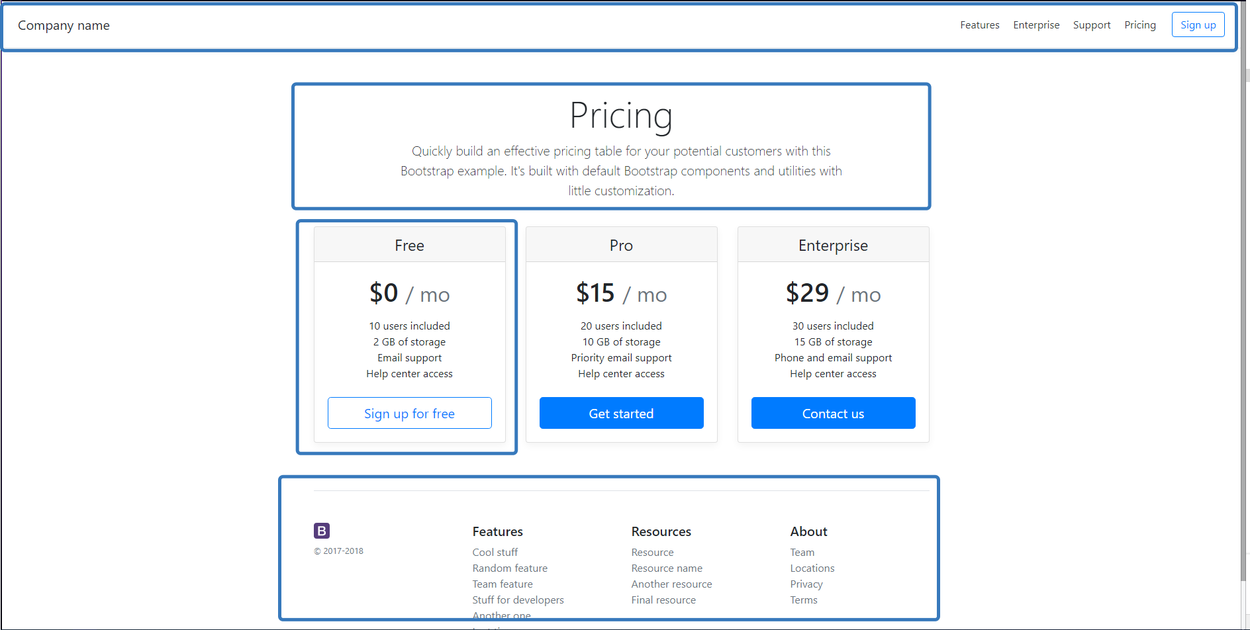Open the Resource name footer link
The height and width of the screenshot is (630, 1250).
click(x=666, y=568)
